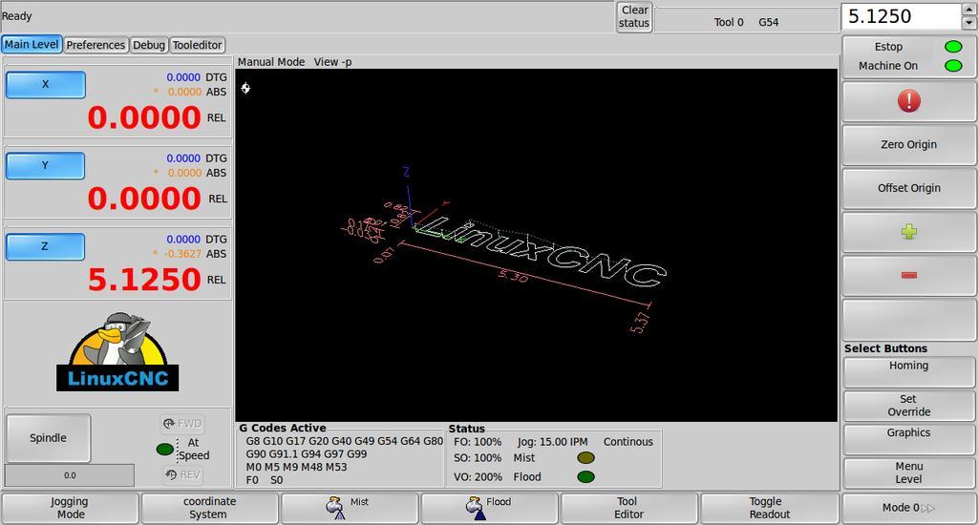Click the Clear status button
Screen dimensions: 978x525
click(x=634, y=17)
